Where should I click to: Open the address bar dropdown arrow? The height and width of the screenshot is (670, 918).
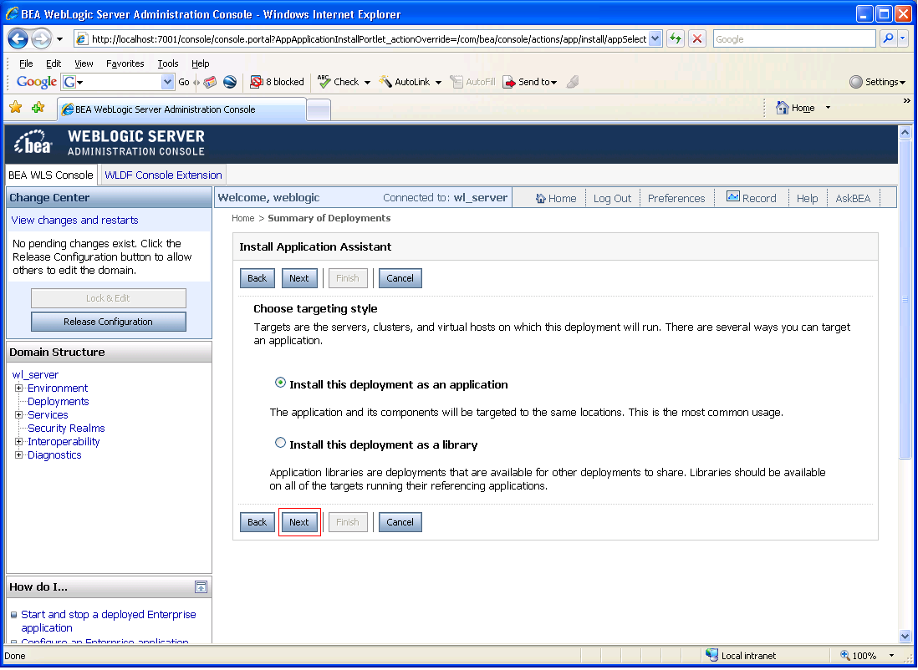tap(655, 39)
